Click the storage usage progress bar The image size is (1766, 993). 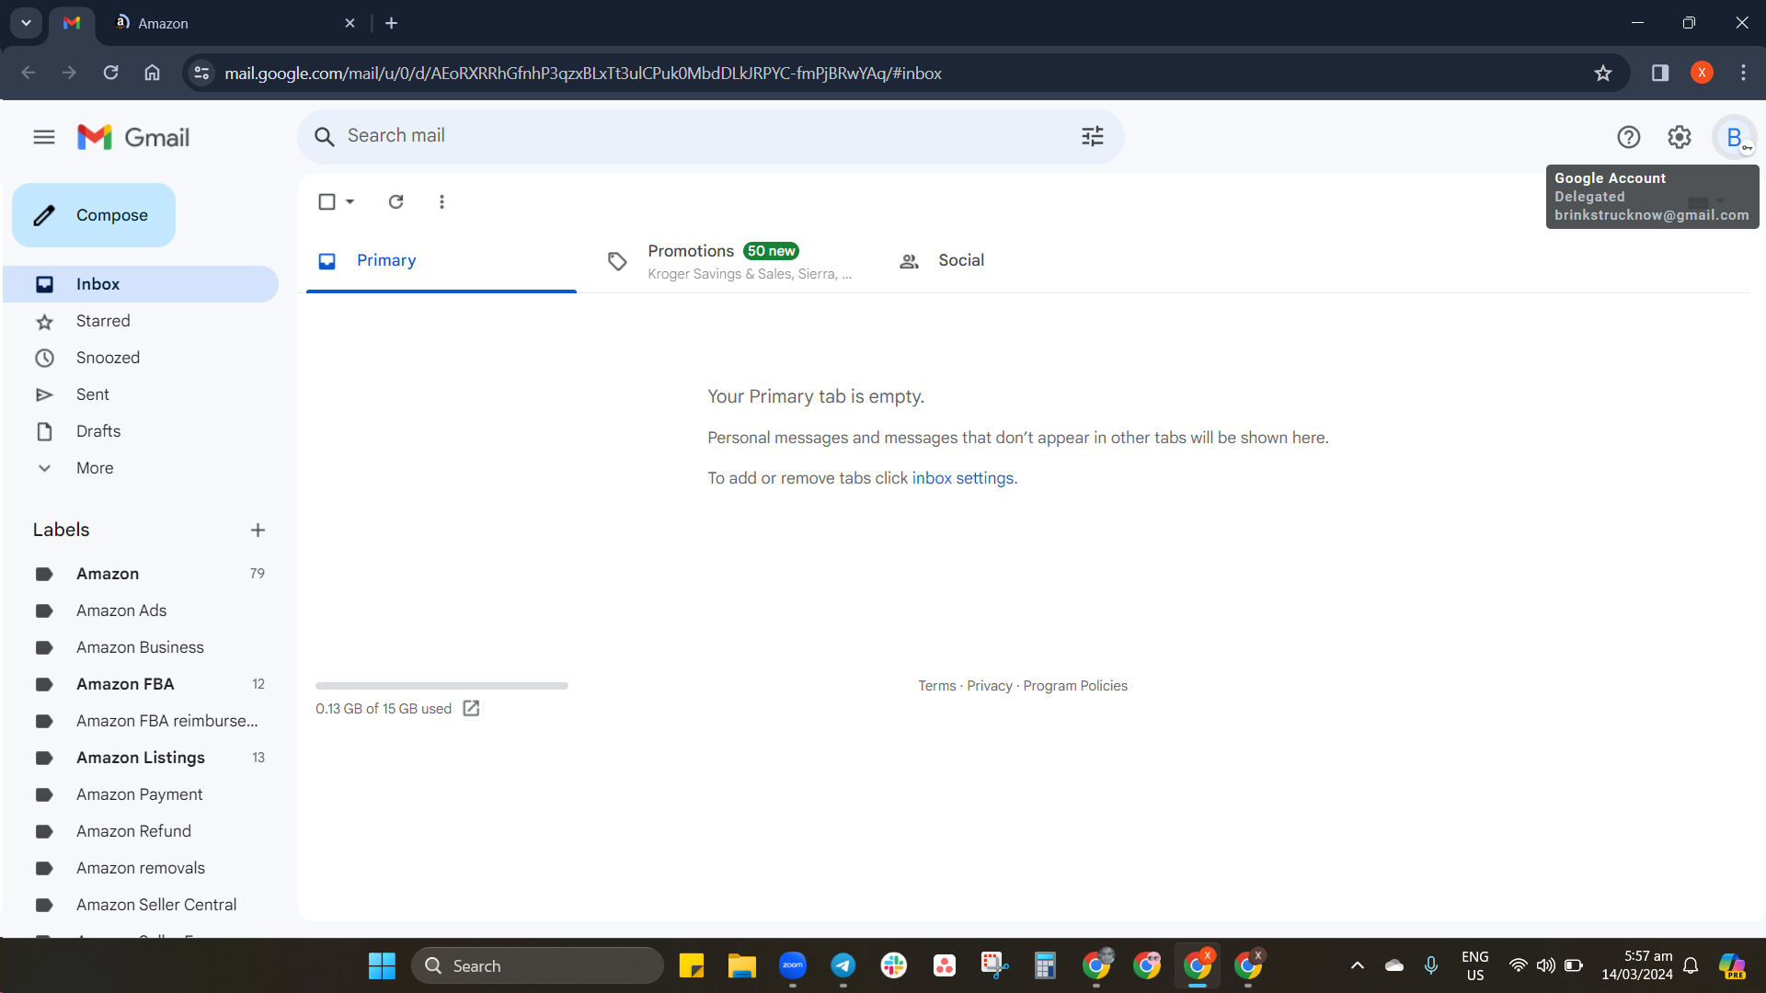point(441,686)
